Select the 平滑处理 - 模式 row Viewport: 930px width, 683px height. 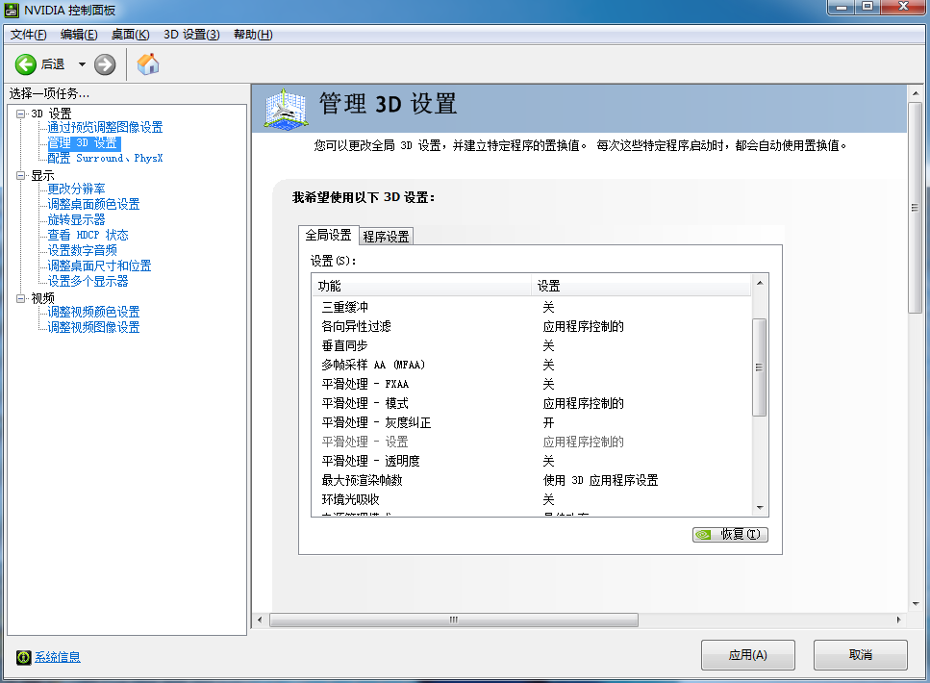(532, 403)
